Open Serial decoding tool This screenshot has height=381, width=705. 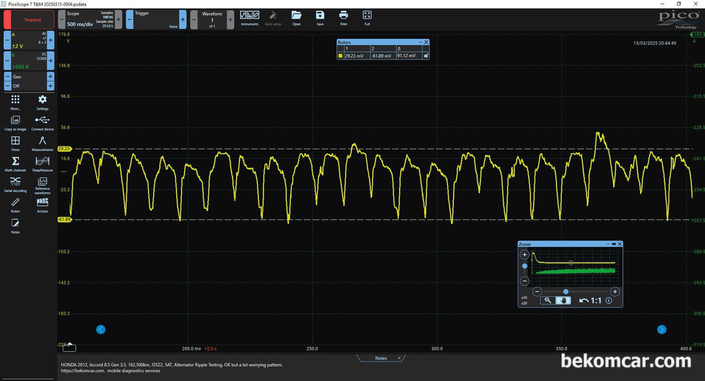(15, 185)
